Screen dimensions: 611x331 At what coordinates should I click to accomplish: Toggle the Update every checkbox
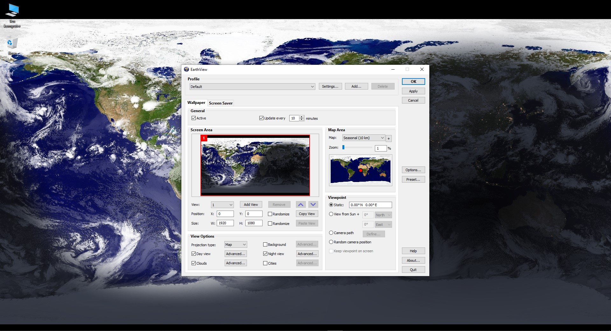click(x=261, y=118)
